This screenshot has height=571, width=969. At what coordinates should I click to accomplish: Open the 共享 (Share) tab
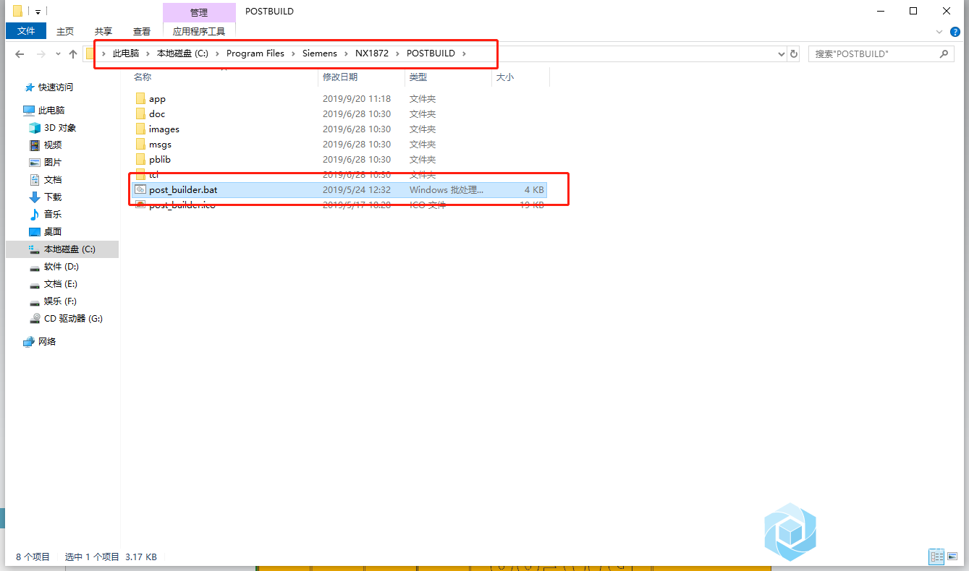[x=103, y=31]
